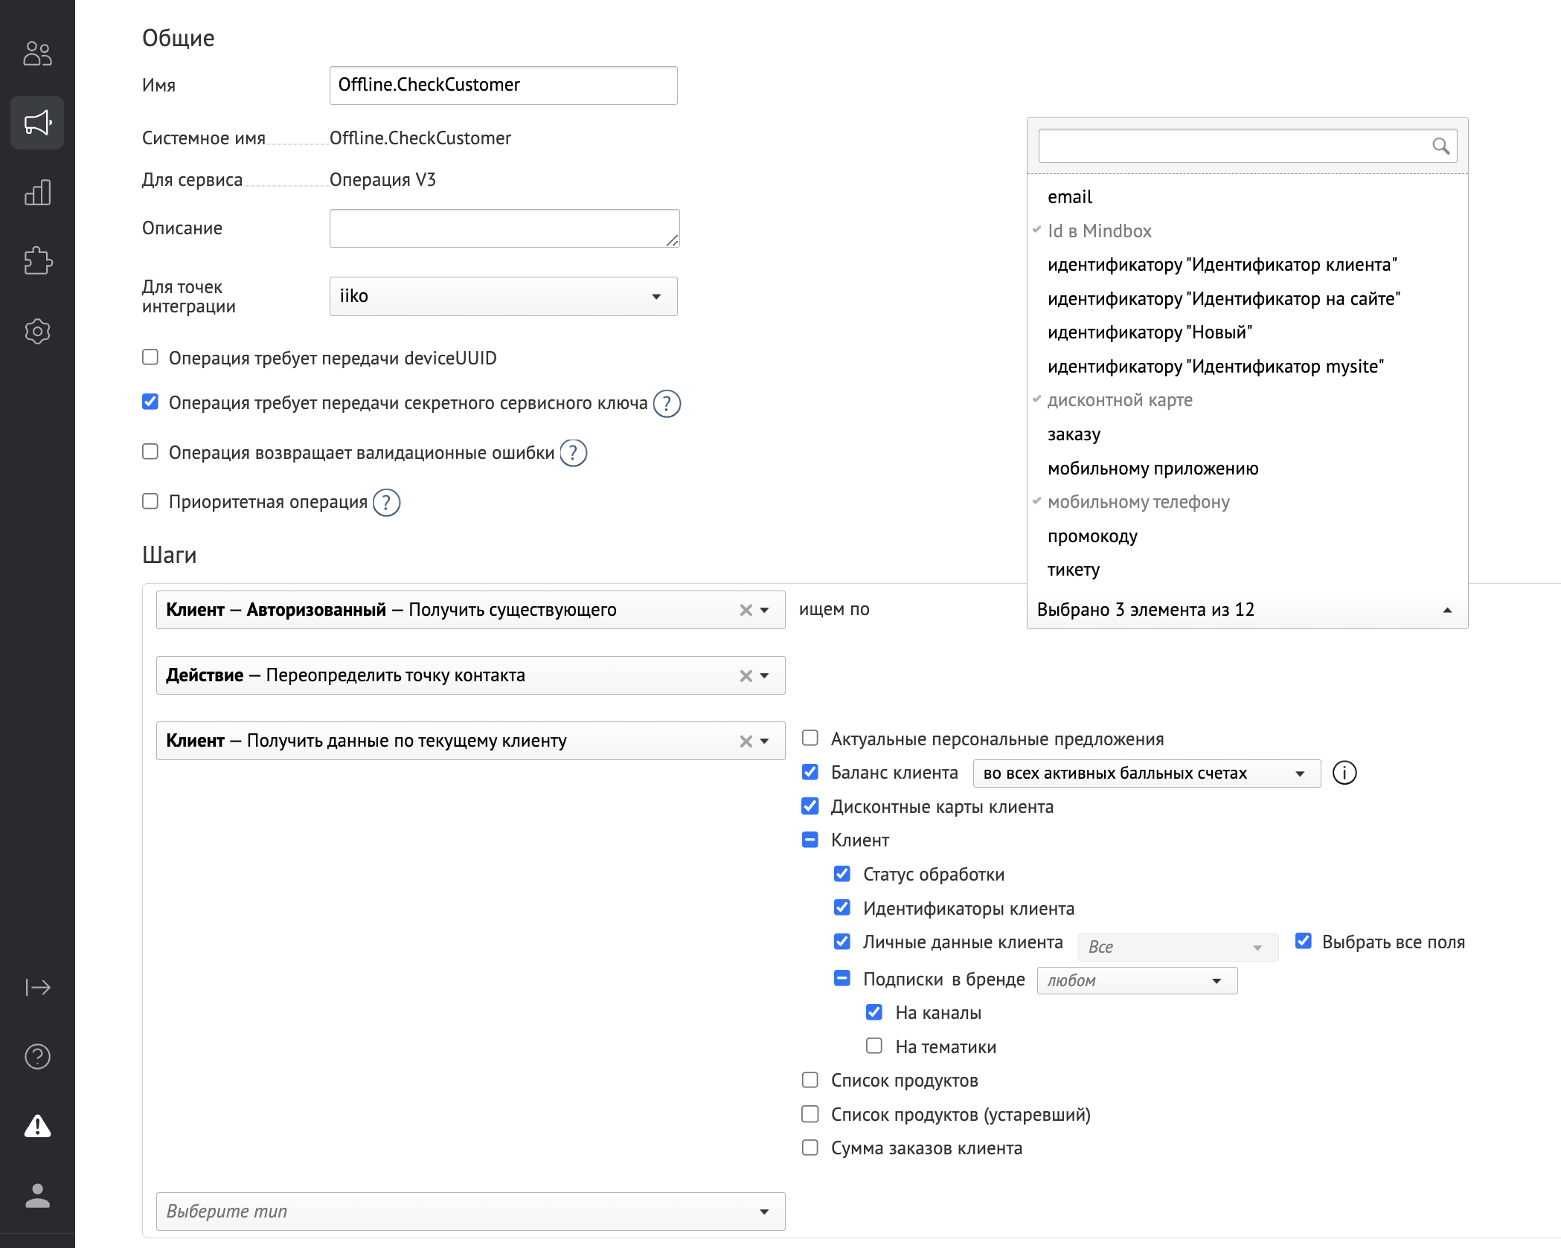Deselect 'дисконтной карте' option

tap(1247, 400)
